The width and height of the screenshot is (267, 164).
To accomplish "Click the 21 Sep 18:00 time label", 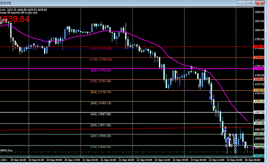I will point(126,160).
